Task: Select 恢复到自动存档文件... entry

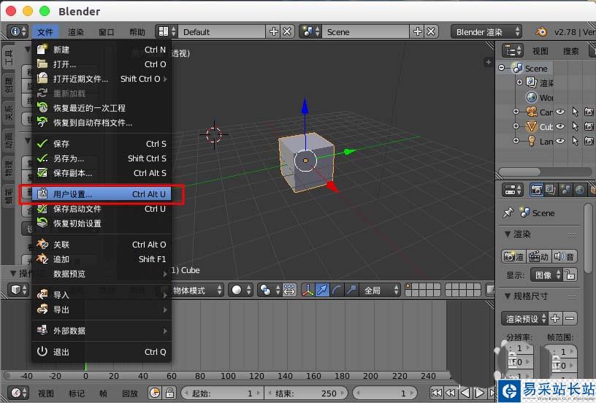Action: (102, 123)
